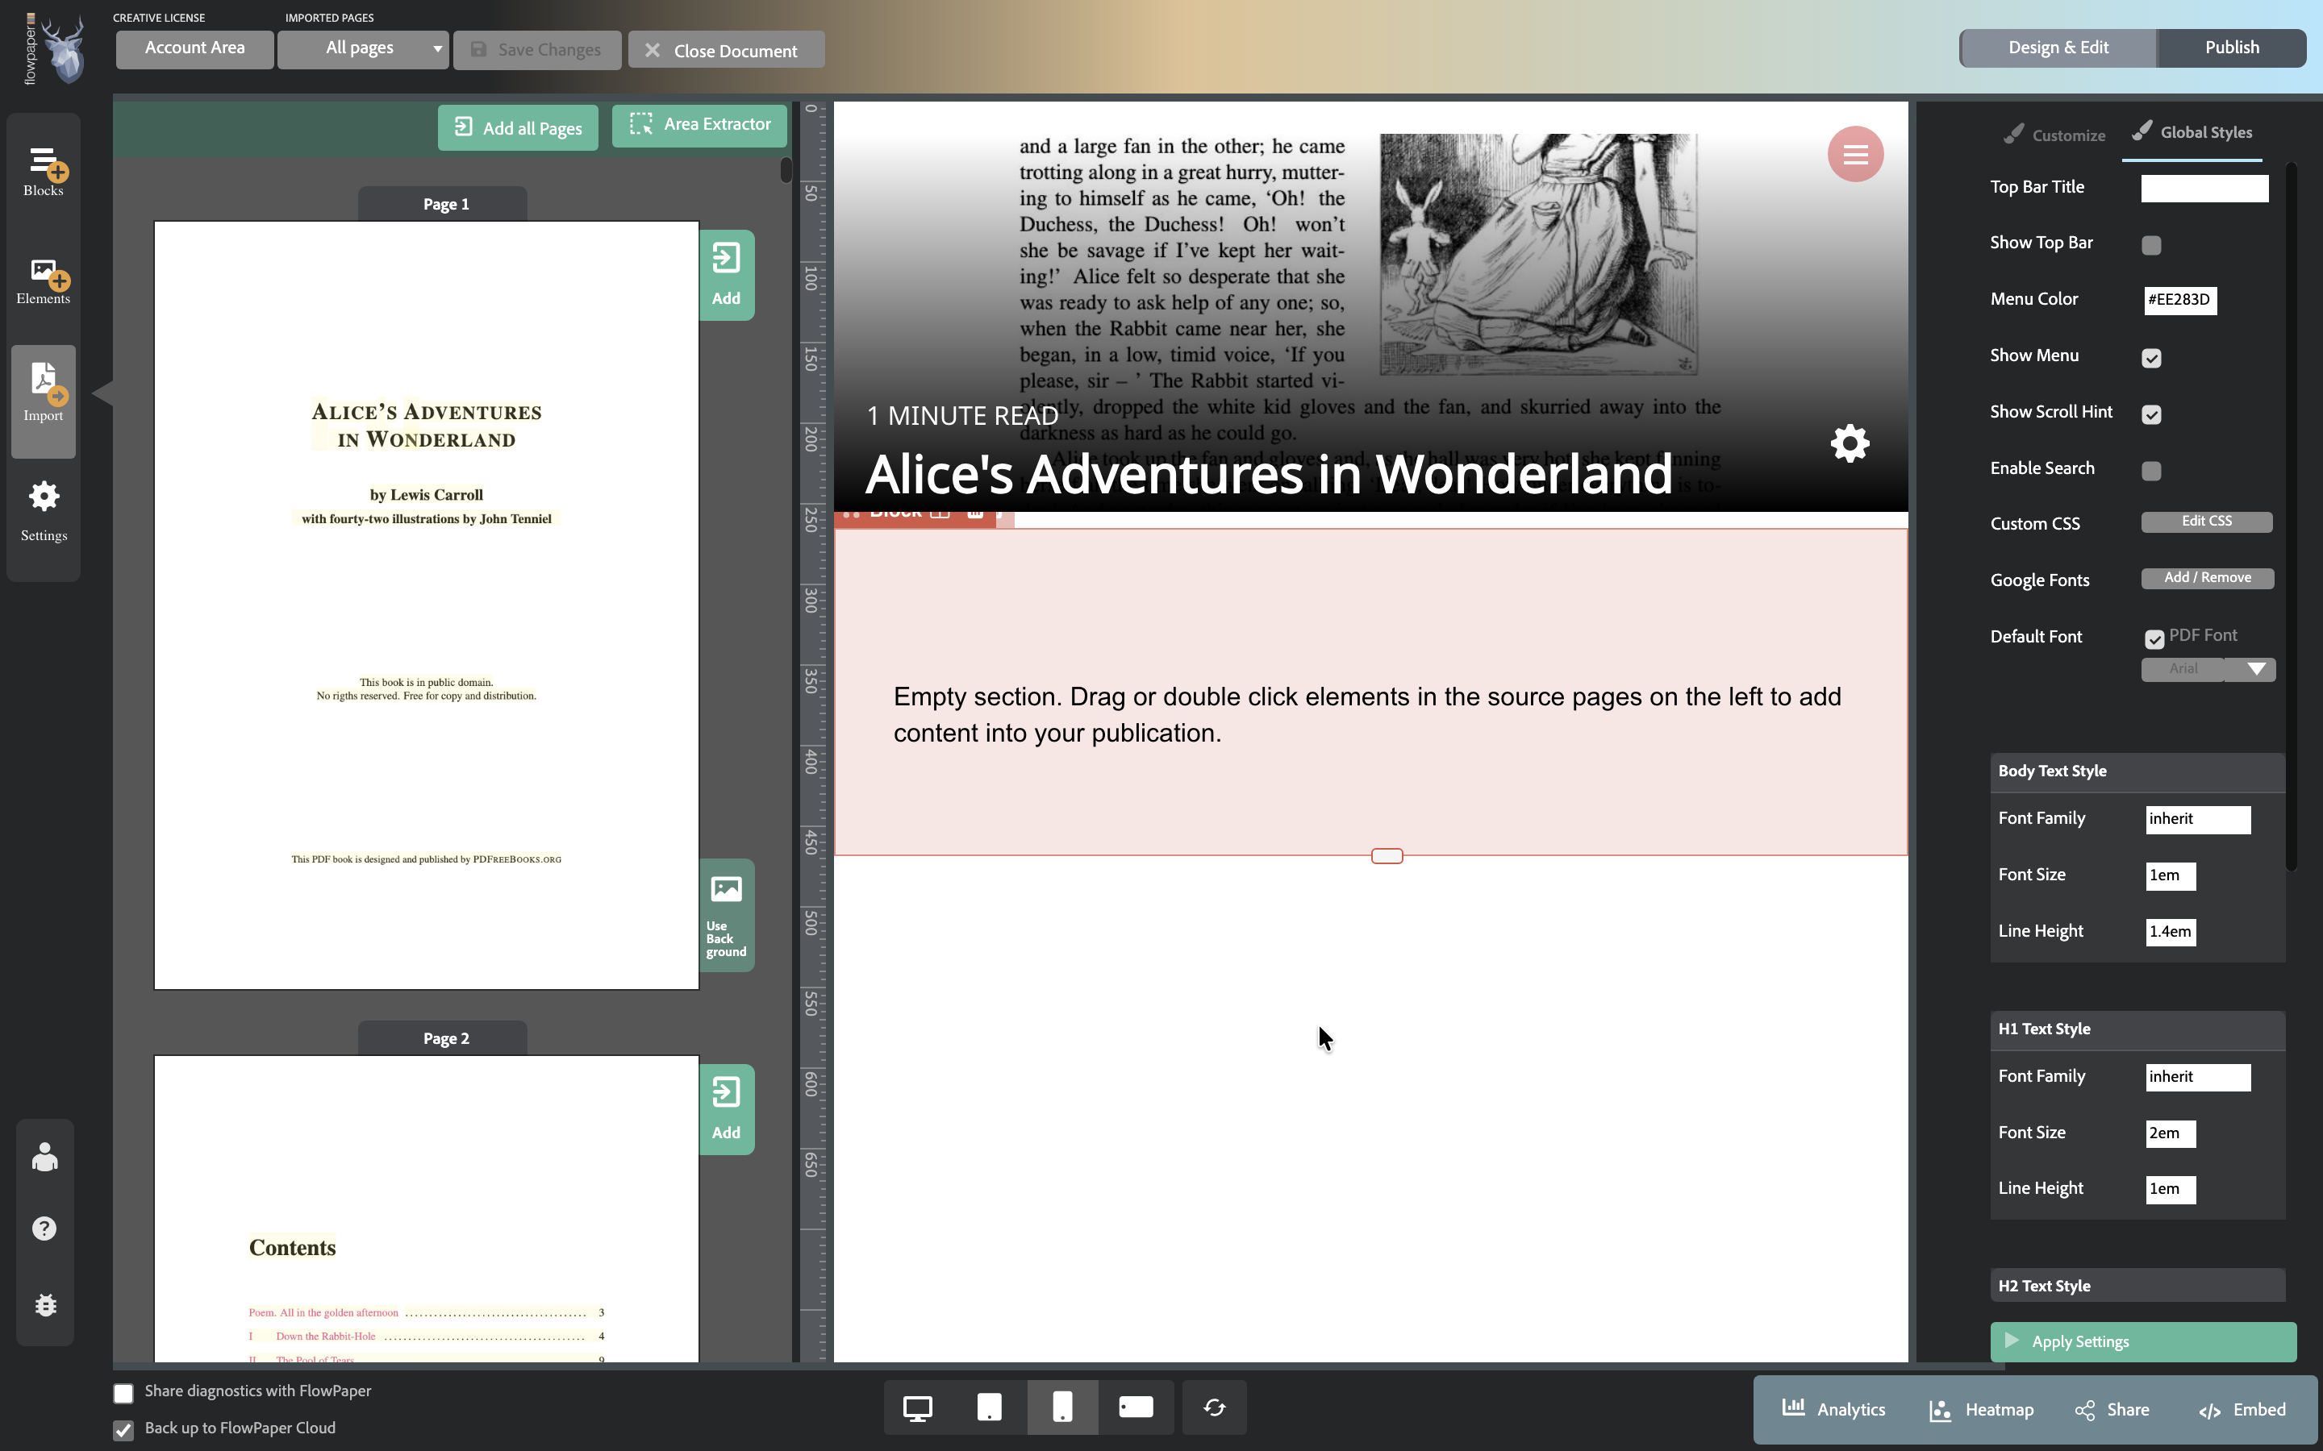Open the Elements panel in the sidebar
The width and height of the screenshot is (2323, 1451).
coord(42,281)
